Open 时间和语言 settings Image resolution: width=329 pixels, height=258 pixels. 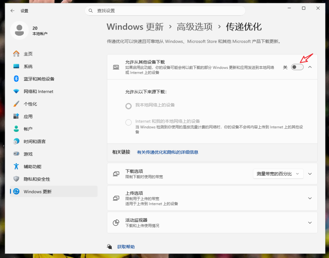pyautogui.click(x=54, y=142)
